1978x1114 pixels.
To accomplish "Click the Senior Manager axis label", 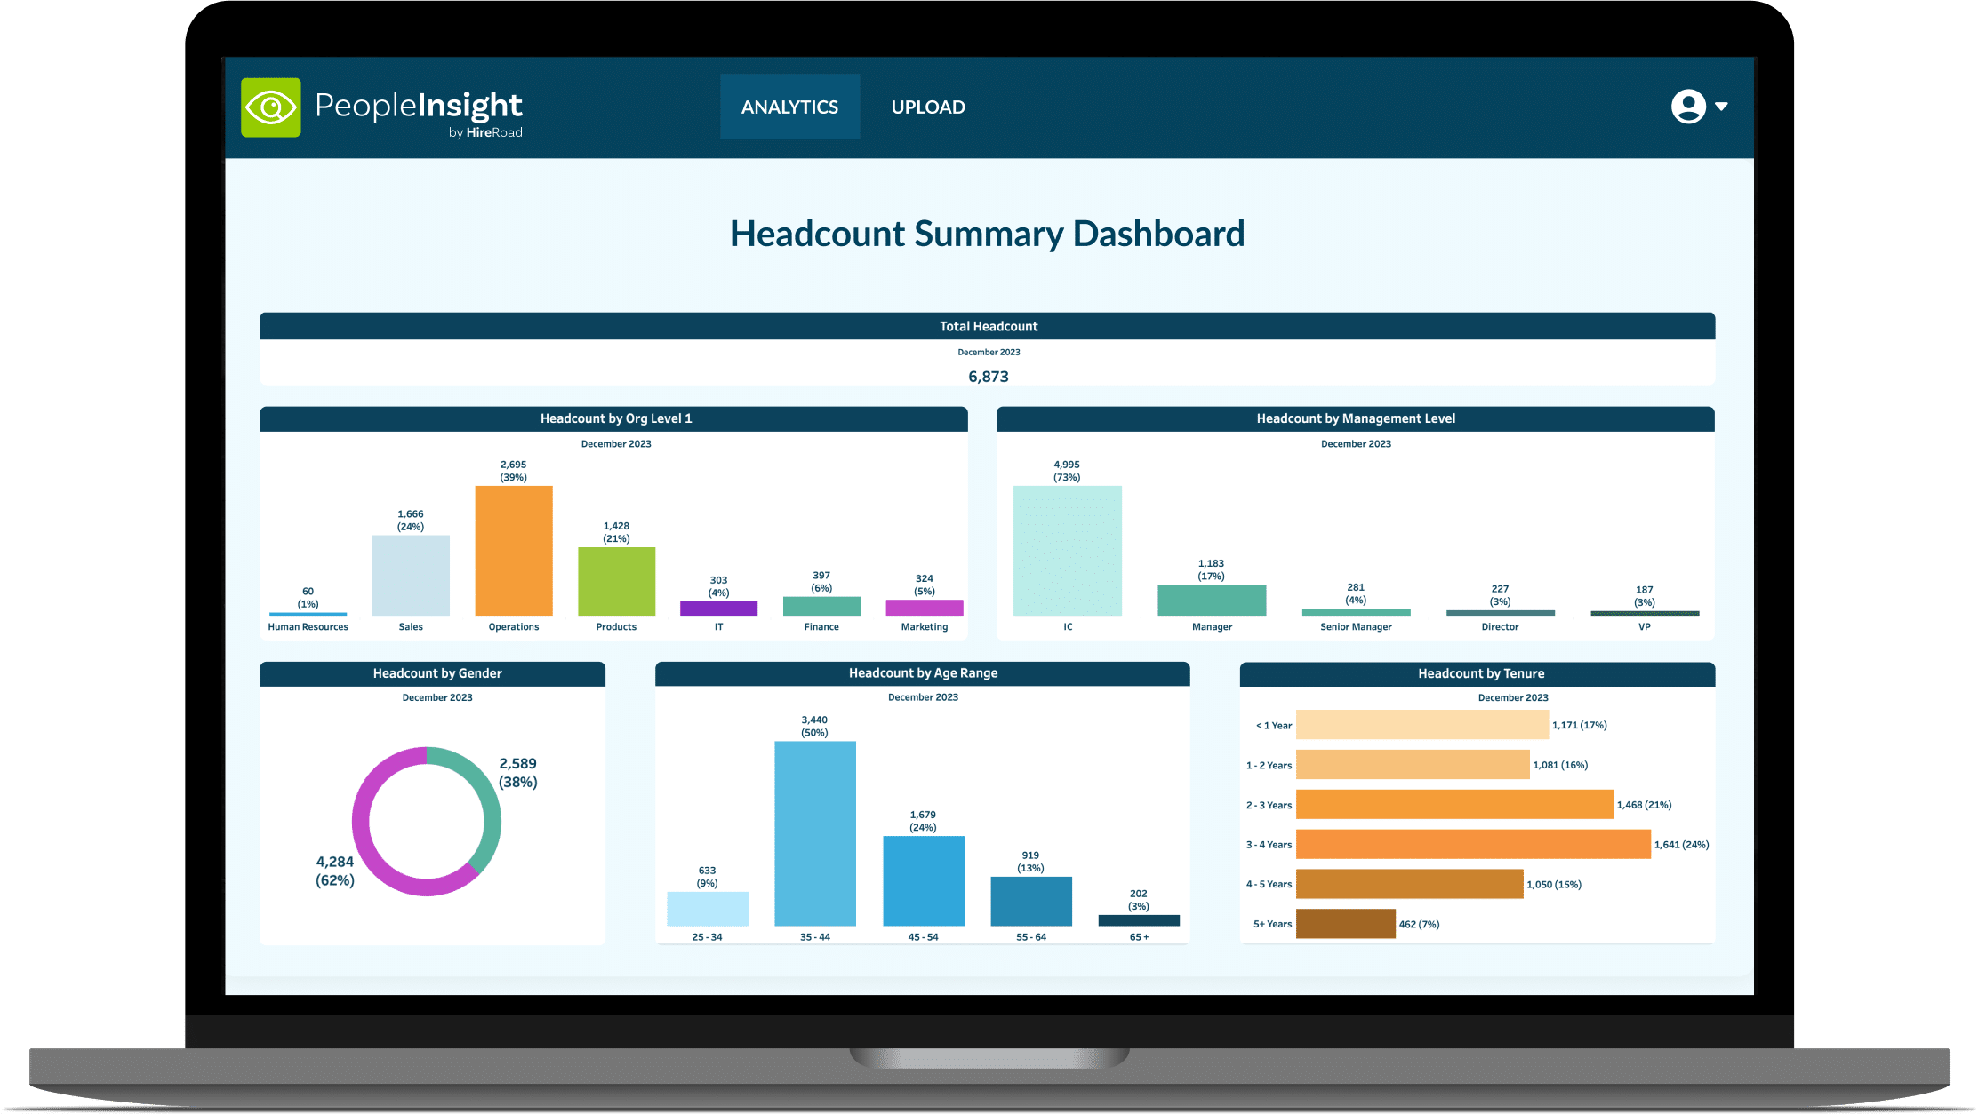I will coord(1356,627).
